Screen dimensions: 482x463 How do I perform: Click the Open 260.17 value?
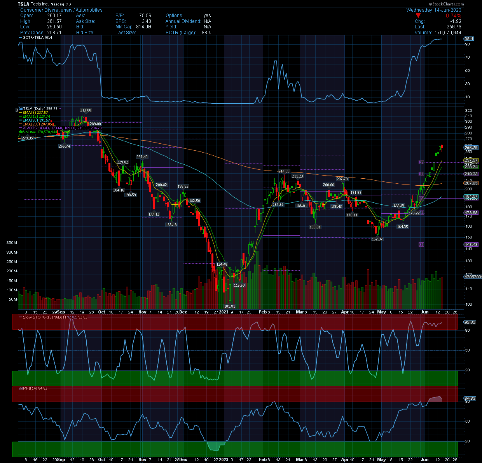tap(54, 16)
